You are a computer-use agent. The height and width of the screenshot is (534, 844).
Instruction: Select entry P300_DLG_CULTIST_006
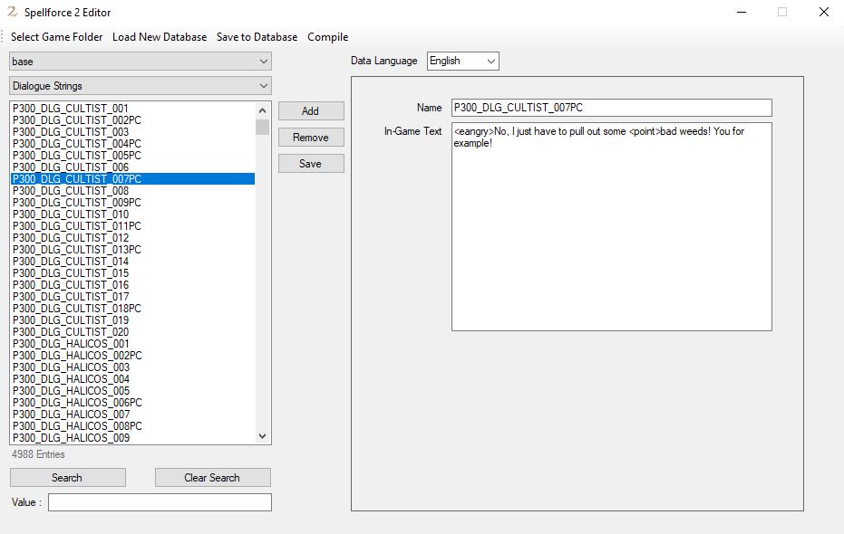point(132,167)
